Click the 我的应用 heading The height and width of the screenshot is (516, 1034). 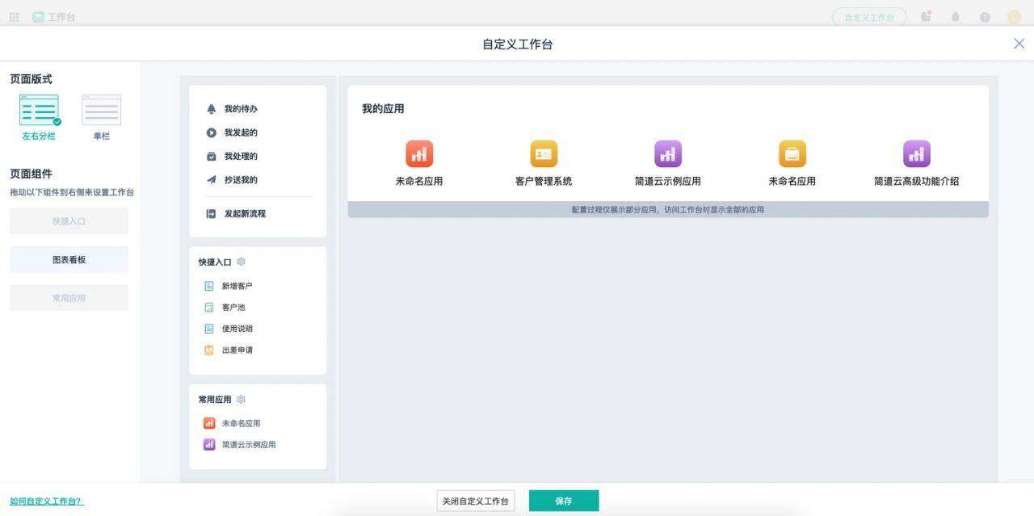(383, 109)
